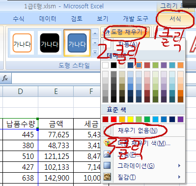The width and height of the screenshot is (196, 186).
Task: Pick aqua theme color swatch
Action: [172, 65]
